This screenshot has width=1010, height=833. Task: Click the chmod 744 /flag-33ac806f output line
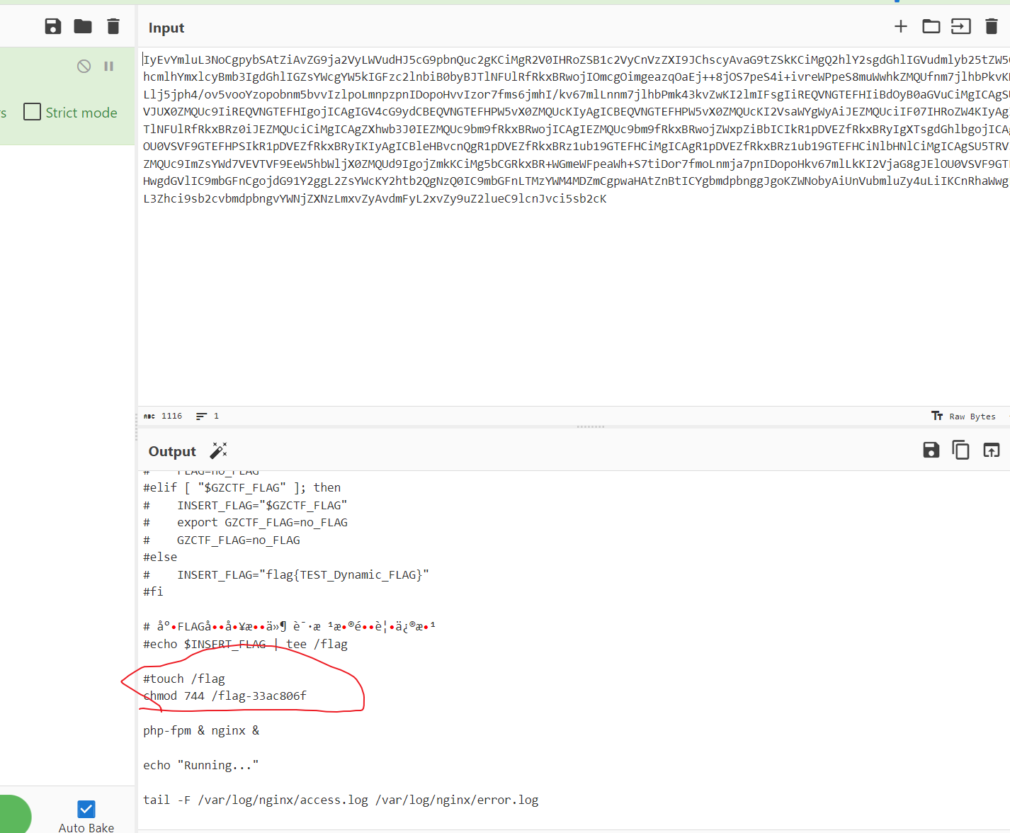pyautogui.click(x=225, y=696)
